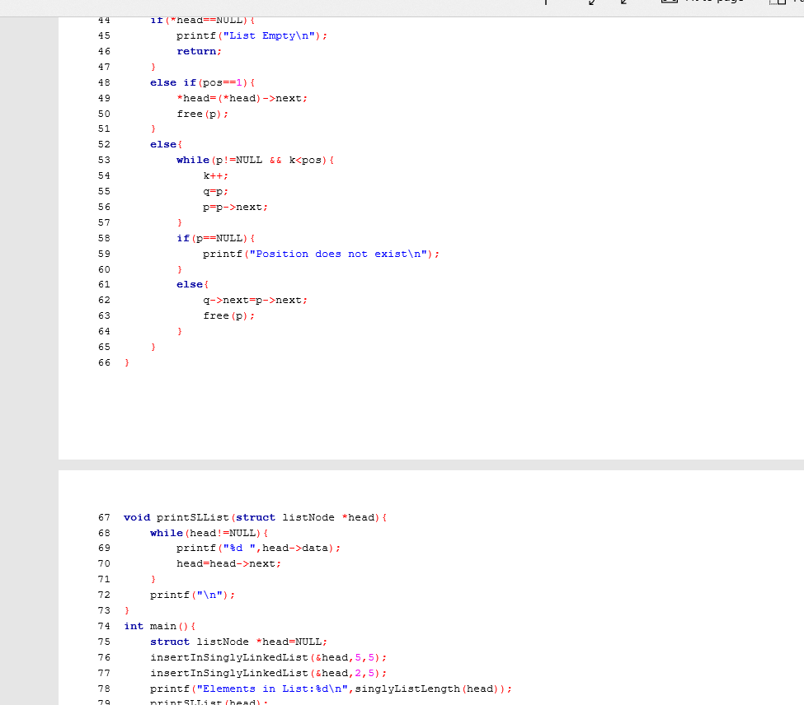Click the partially visible fit-width icon at far right
The width and height of the screenshot is (804, 705).
pyautogui.click(x=797, y=2)
